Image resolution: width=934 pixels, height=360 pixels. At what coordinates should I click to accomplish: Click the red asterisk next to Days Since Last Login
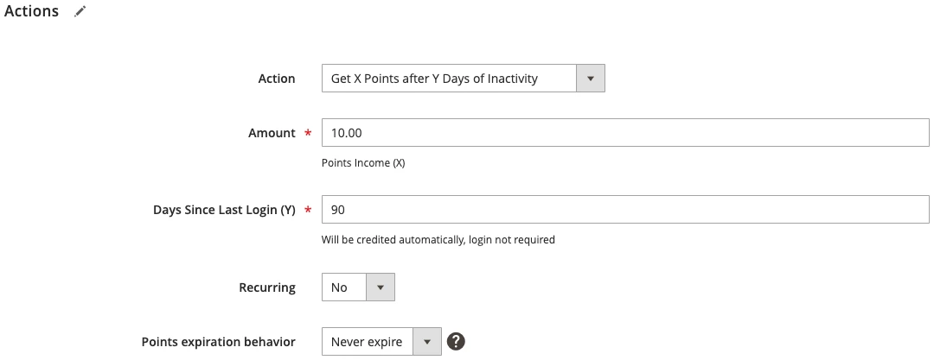(308, 210)
